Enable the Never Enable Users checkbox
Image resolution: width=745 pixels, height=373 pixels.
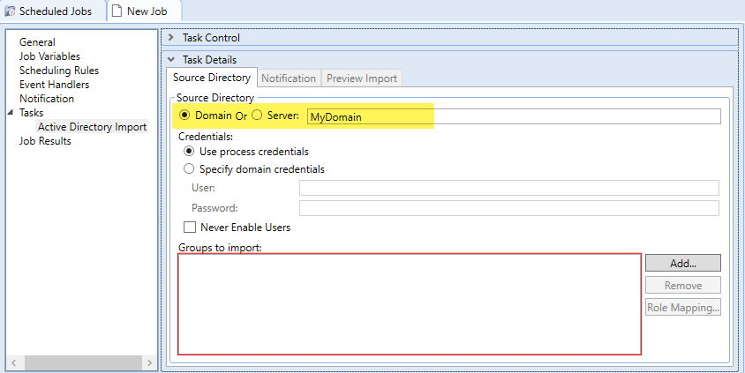pyautogui.click(x=190, y=228)
